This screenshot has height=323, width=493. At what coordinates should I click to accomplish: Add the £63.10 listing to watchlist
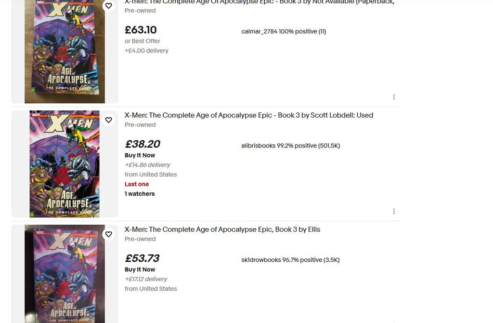pos(109,6)
